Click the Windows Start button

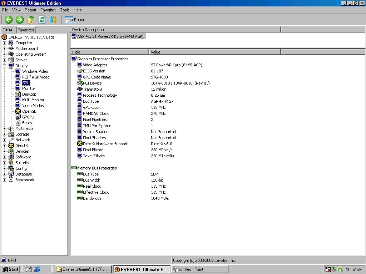(10, 269)
